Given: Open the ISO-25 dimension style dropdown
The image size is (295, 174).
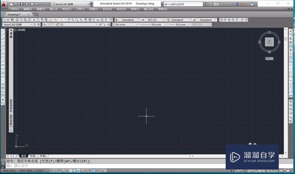Looking at the screenshot, I should [x=164, y=20].
